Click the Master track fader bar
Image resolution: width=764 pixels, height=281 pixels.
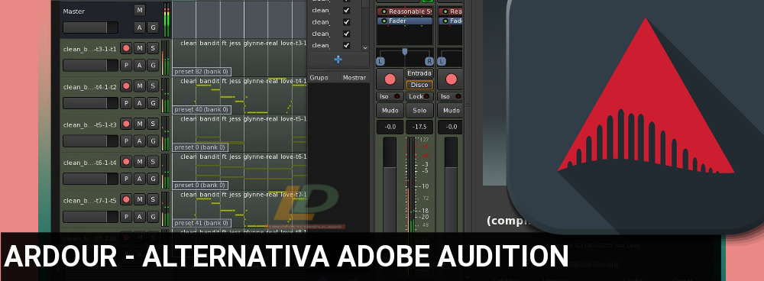90,27
